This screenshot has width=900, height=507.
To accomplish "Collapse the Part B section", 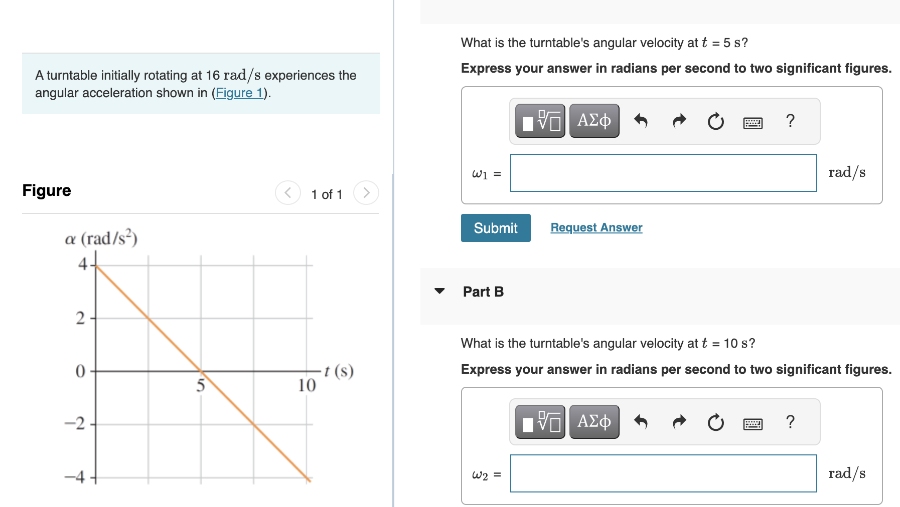I will 440,291.
